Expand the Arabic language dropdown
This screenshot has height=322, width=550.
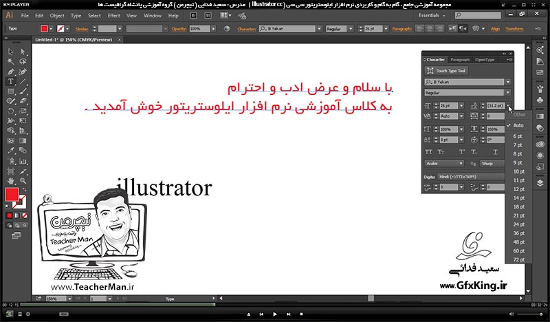pyautogui.click(x=444, y=163)
